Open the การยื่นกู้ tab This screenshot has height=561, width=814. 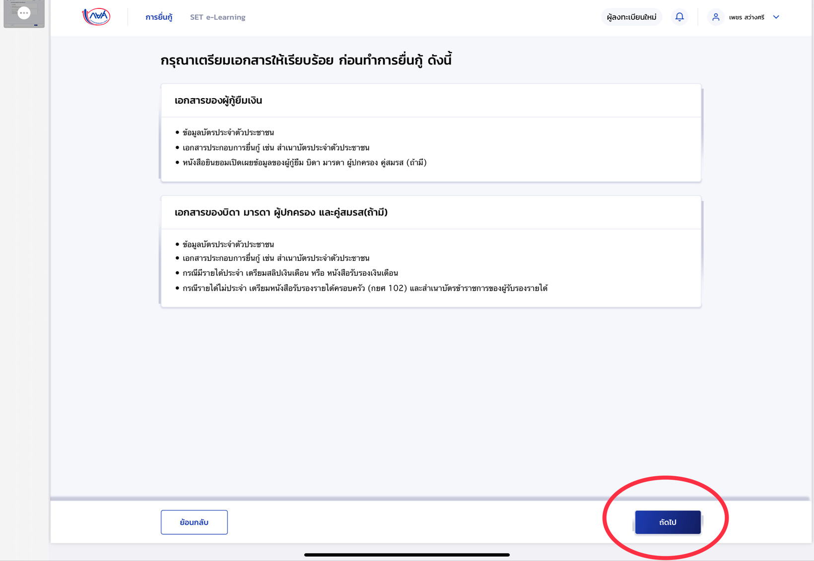click(159, 17)
